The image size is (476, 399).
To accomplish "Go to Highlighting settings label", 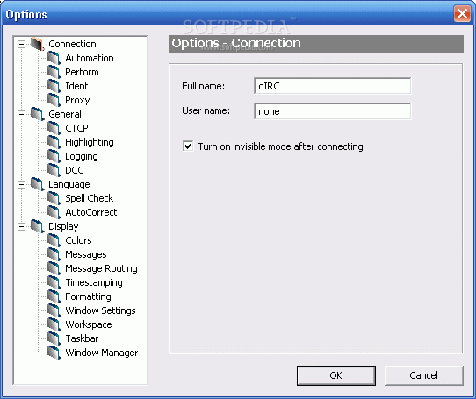I will tap(90, 142).
